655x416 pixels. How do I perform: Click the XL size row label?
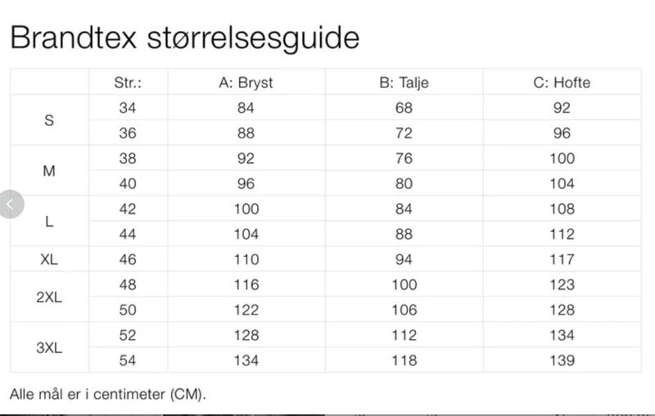(49, 260)
